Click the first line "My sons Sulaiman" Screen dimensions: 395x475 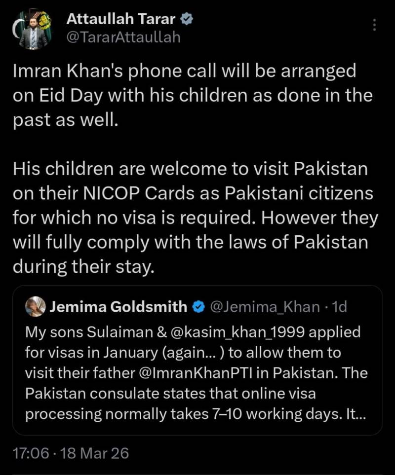pyautogui.click(x=193, y=332)
